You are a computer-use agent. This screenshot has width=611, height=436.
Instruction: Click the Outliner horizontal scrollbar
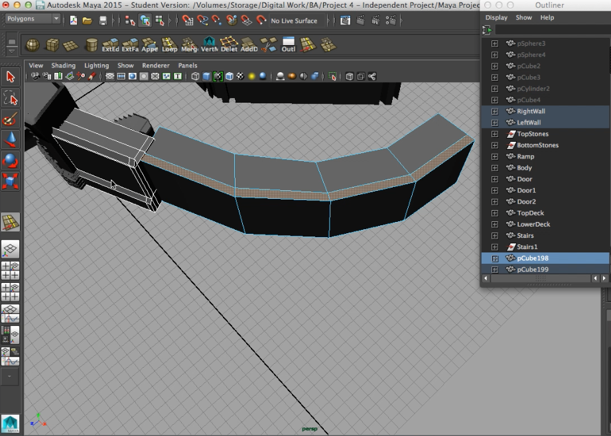click(x=541, y=279)
